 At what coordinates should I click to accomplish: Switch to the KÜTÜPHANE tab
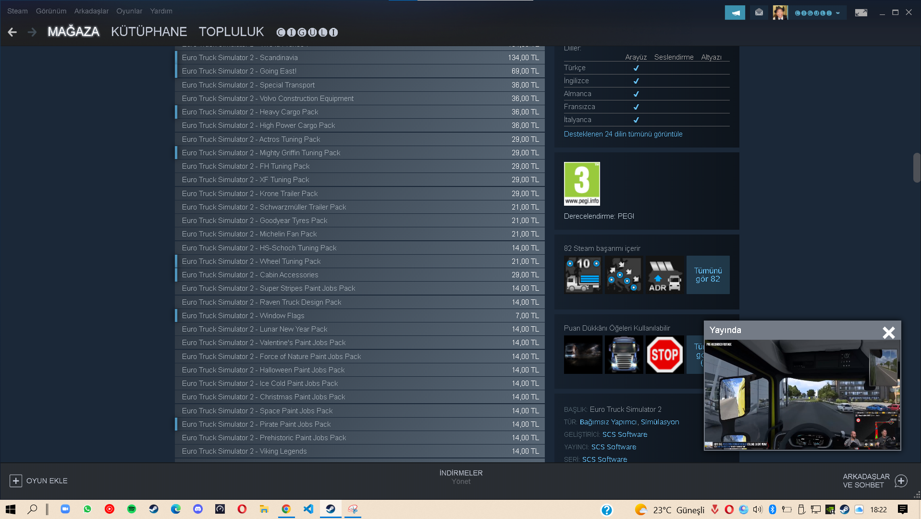[149, 32]
